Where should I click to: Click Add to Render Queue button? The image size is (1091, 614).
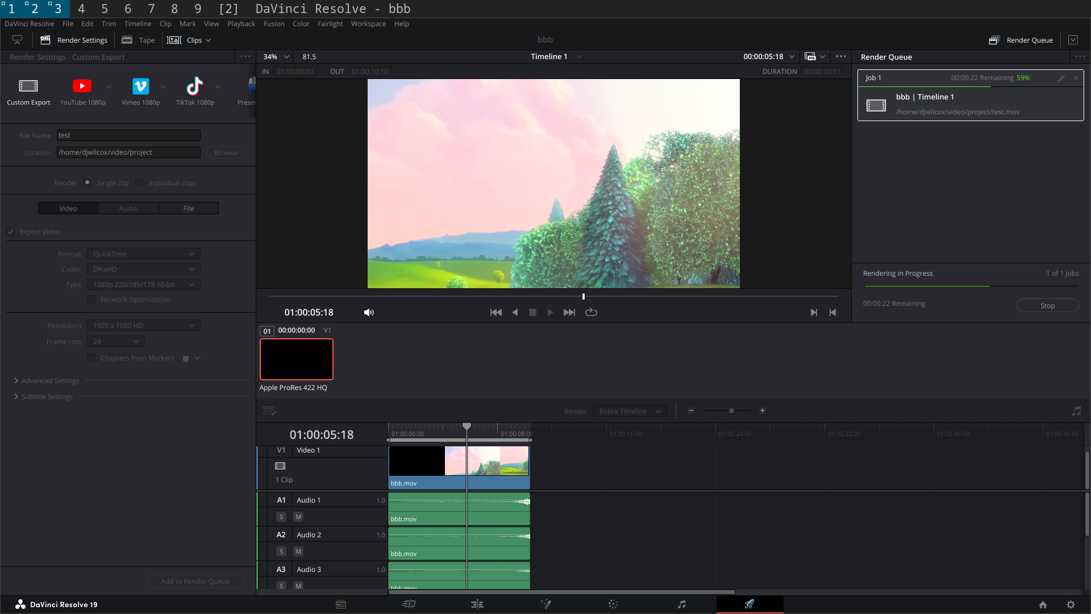point(195,582)
